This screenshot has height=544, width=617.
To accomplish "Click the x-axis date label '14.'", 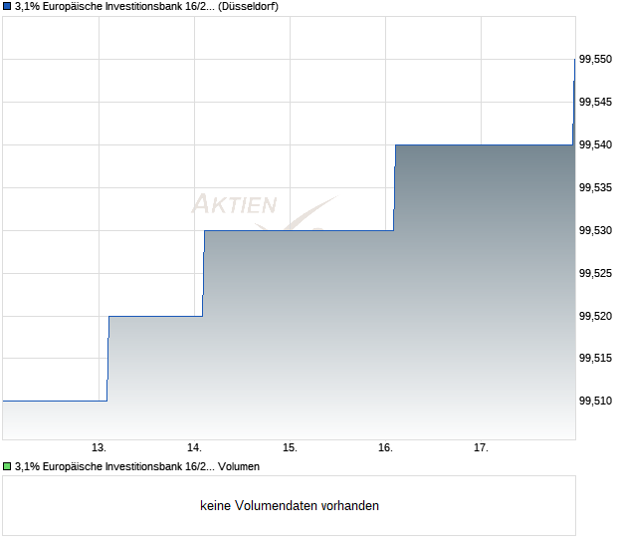I will 194,448.
